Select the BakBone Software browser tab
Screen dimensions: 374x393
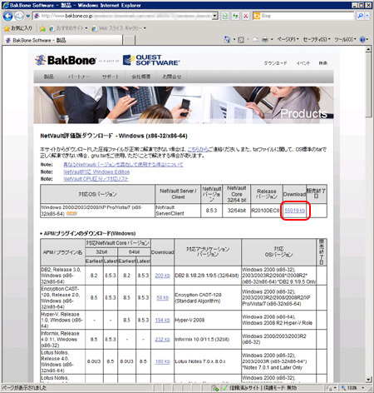[x=62, y=40]
